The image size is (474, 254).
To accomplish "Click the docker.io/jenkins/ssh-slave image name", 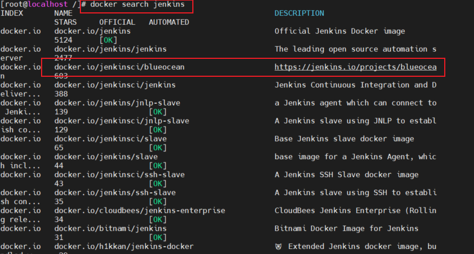I will pos(115,193).
